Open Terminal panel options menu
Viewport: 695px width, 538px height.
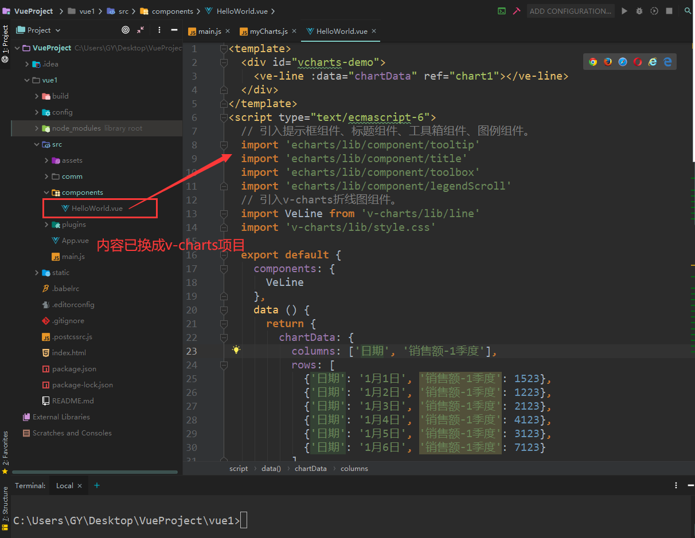[676, 485]
